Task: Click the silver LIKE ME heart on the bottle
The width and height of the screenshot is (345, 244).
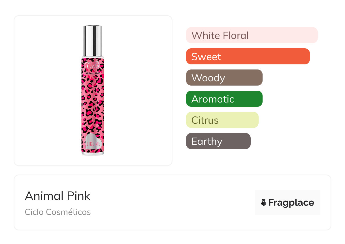Action: pos(93,142)
